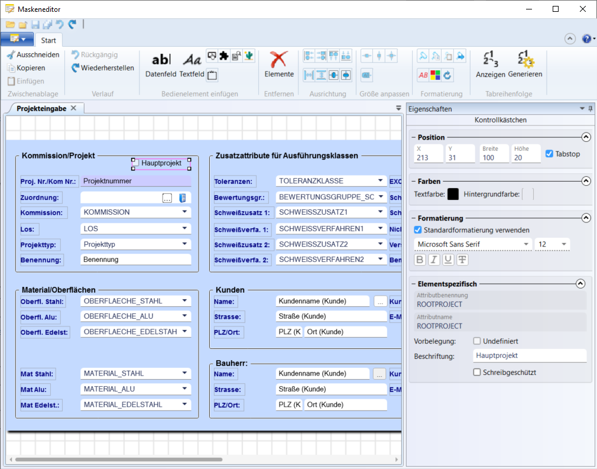Click the black Textfarbe color swatch
This screenshot has width=597, height=469.
click(x=453, y=193)
